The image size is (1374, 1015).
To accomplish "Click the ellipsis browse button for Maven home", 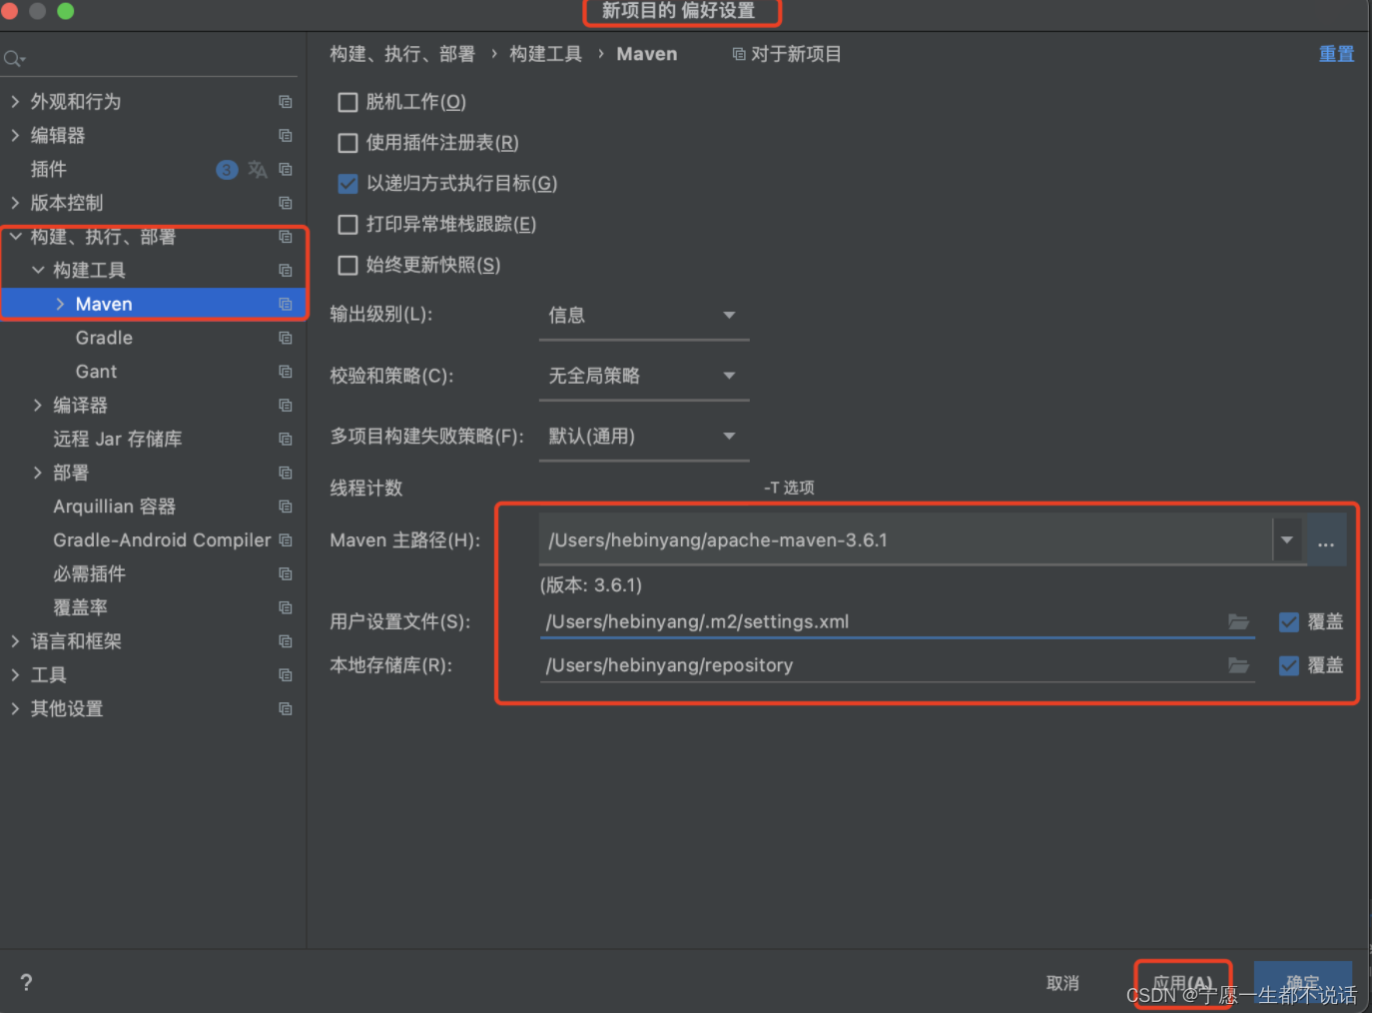I will pyautogui.click(x=1326, y=541).
